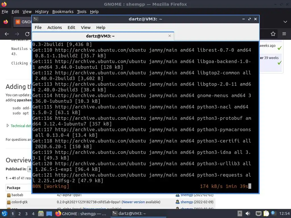
Task: Click the colord-gtk package icon
Action: (9, 202)
